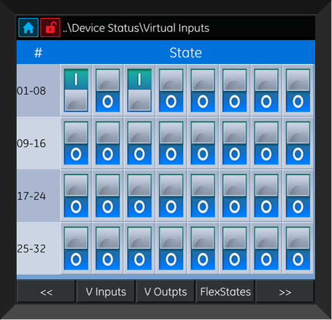The height and width of the screenshot is (320, 332).
Task: Go to next page with >> button
Action: (x=285, y=291)
